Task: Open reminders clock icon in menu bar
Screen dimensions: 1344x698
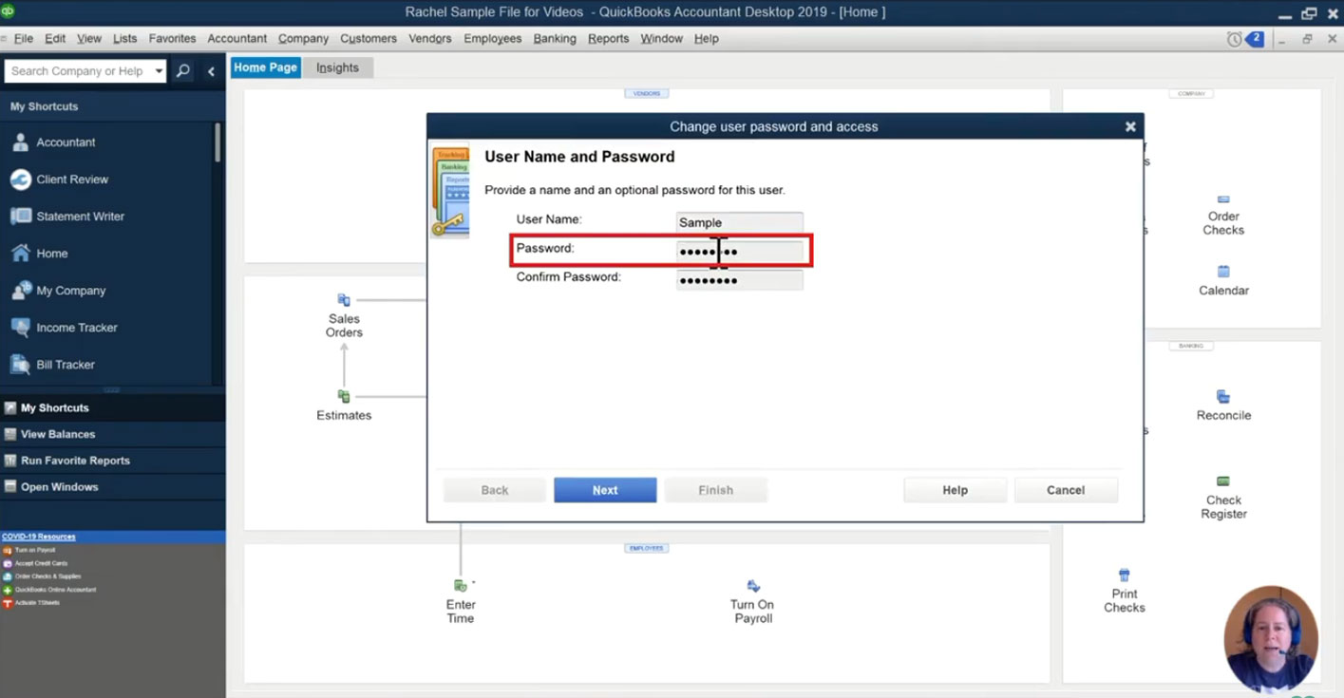Action: [1234, 39]
